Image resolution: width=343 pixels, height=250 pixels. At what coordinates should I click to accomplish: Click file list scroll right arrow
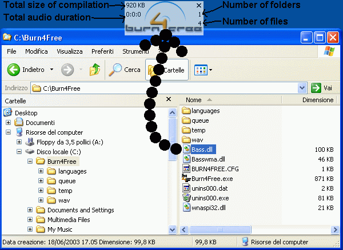tap(335, 229)
